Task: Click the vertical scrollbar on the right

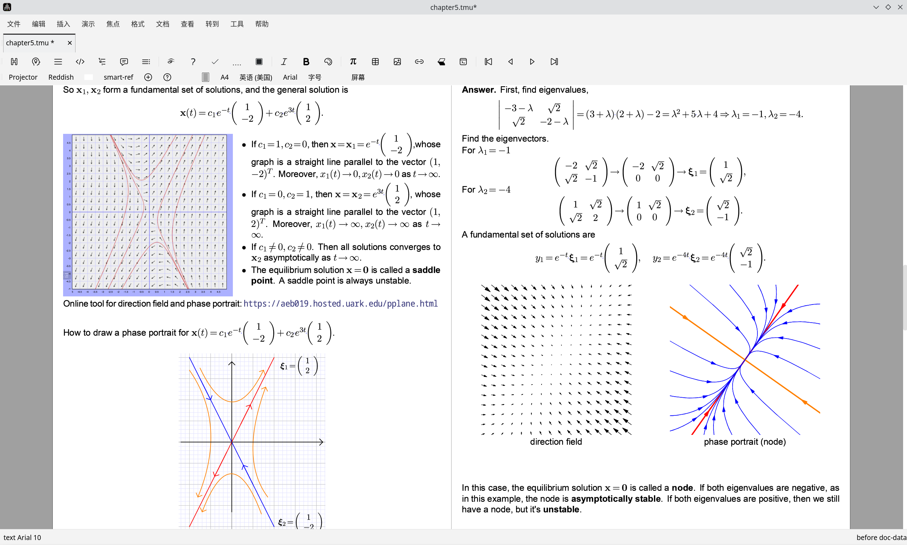Action: (x=905, y=297)
